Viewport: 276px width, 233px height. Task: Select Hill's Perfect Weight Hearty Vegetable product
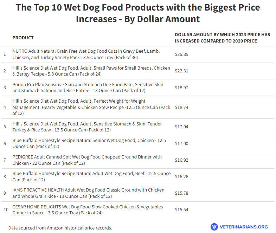coord(91,107)
